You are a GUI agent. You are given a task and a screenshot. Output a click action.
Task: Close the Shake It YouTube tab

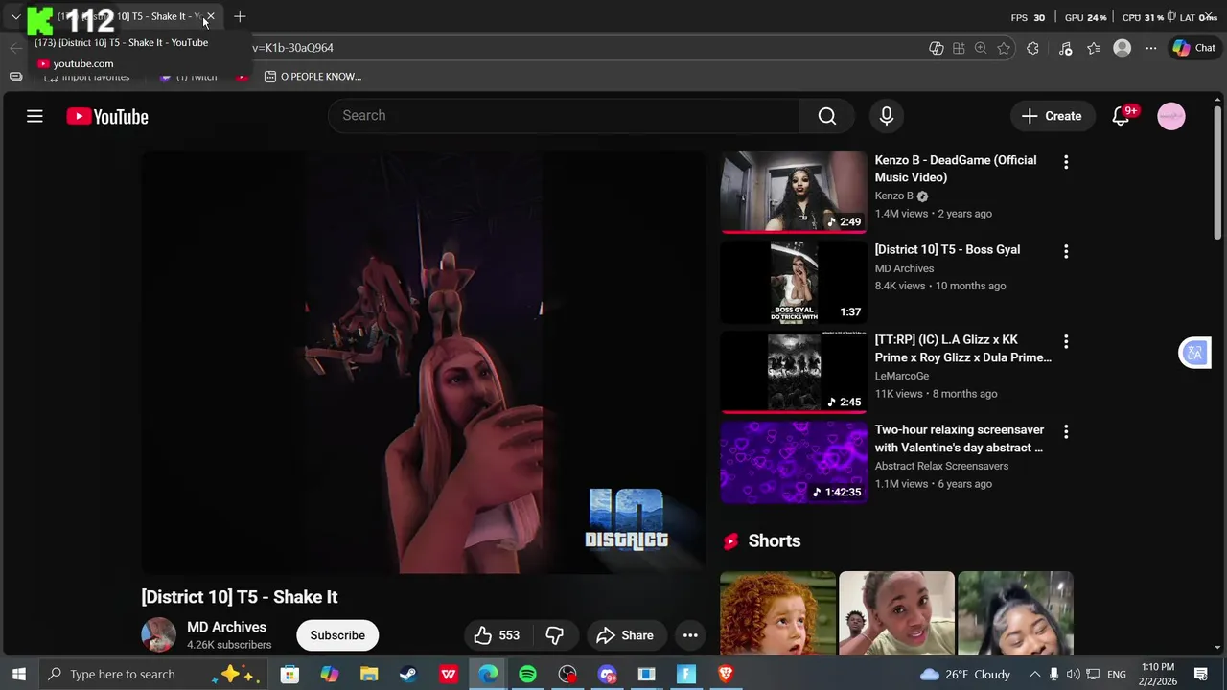(210, 17)
